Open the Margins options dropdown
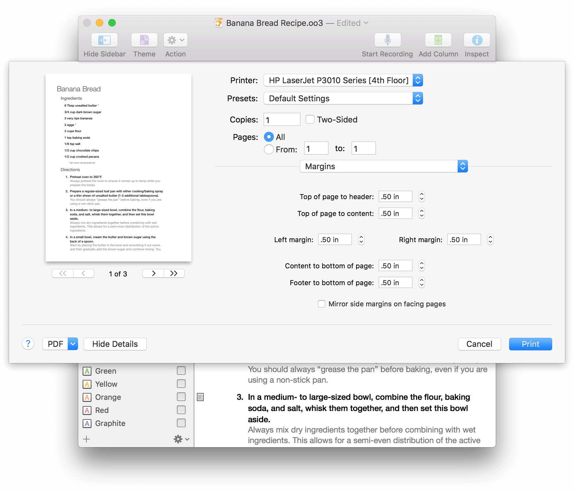This screenshot has width=574, height=493. coord(384,166)
